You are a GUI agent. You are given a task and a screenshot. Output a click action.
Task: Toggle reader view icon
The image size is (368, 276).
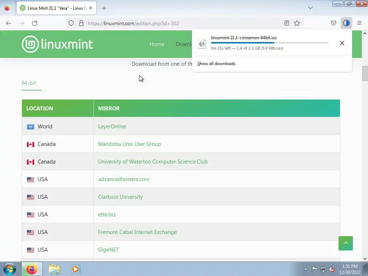[286, 23]
